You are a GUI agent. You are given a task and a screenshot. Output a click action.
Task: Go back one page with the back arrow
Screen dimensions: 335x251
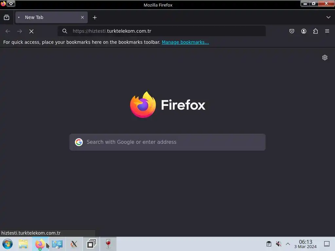(8, 31)
